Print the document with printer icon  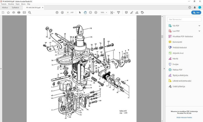19,13
